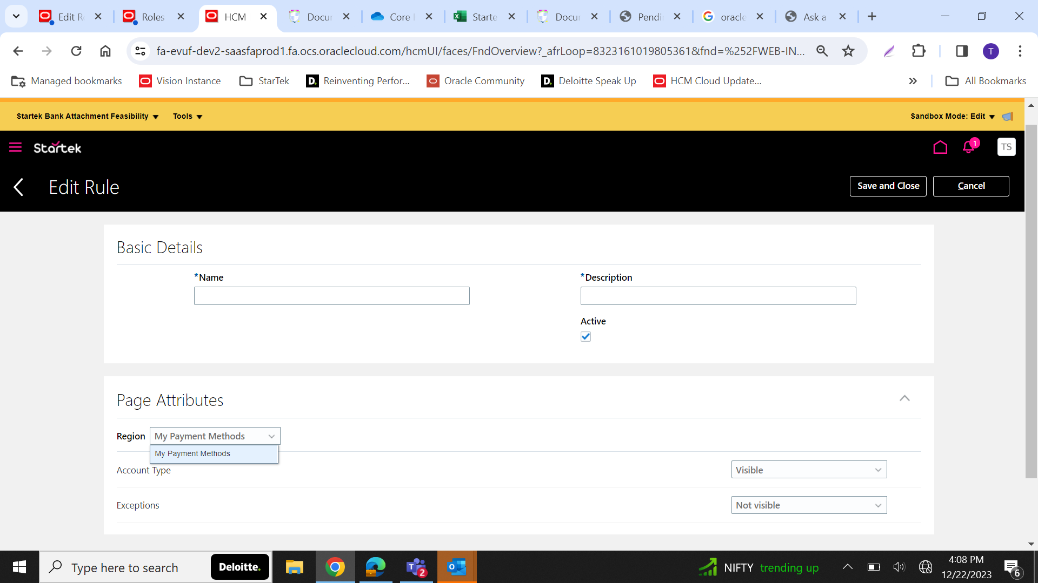Open the Startek navigation hamburger menu
The image size is (1038, 583).
(x=15, y=147)
